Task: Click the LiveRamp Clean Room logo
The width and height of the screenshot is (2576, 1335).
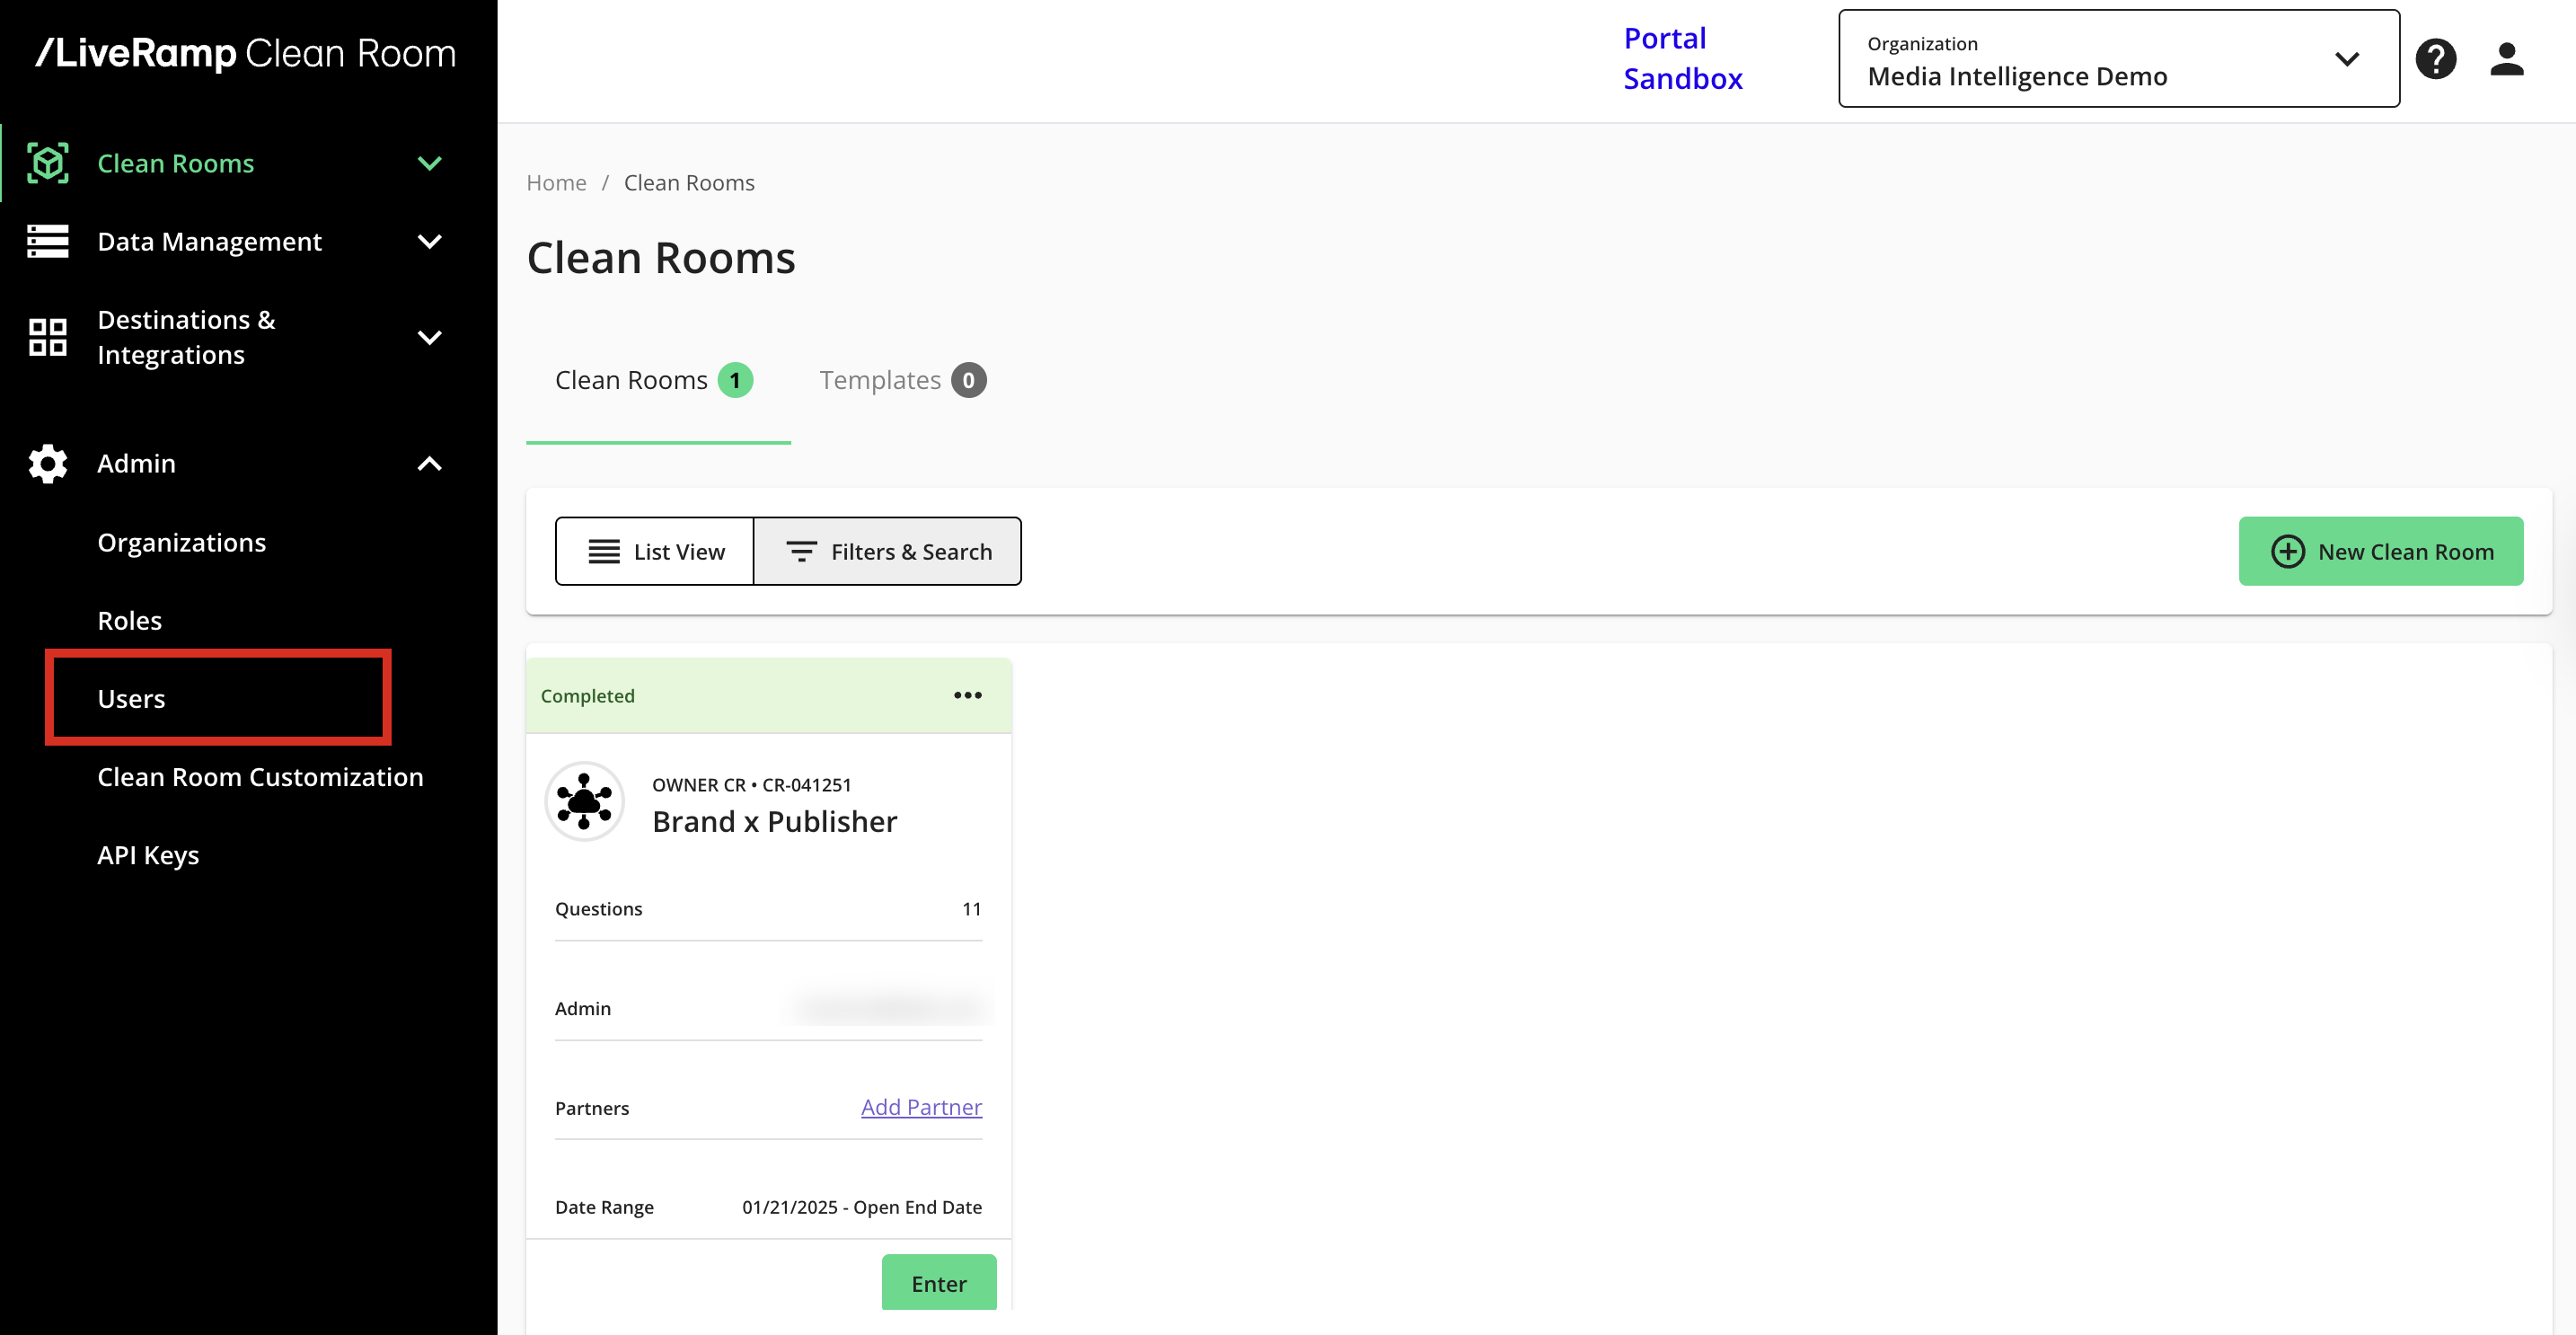Action: tap(246, 53)
